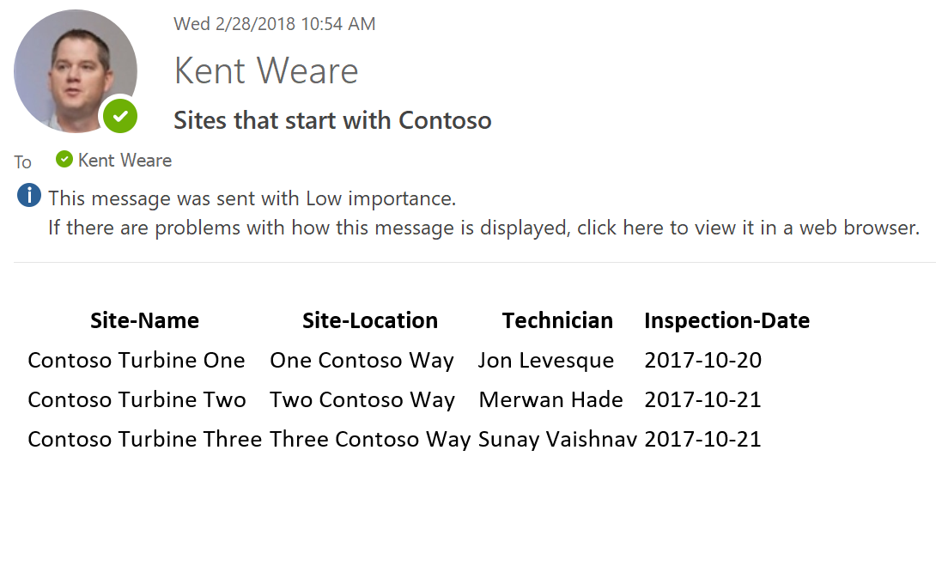Open the Kent Weare sender name
Screen dimensions: 936x566
[266, 70]
